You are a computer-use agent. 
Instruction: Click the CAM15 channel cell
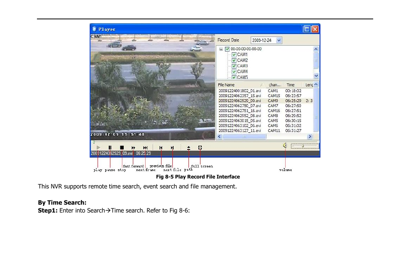274,96
